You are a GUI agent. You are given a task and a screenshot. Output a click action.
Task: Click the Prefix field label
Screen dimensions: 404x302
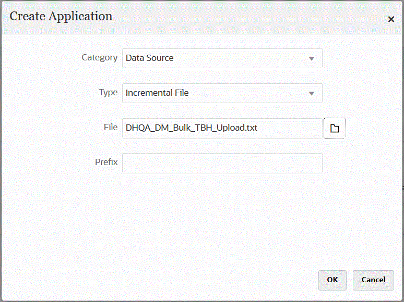click(x=106, y=162)
